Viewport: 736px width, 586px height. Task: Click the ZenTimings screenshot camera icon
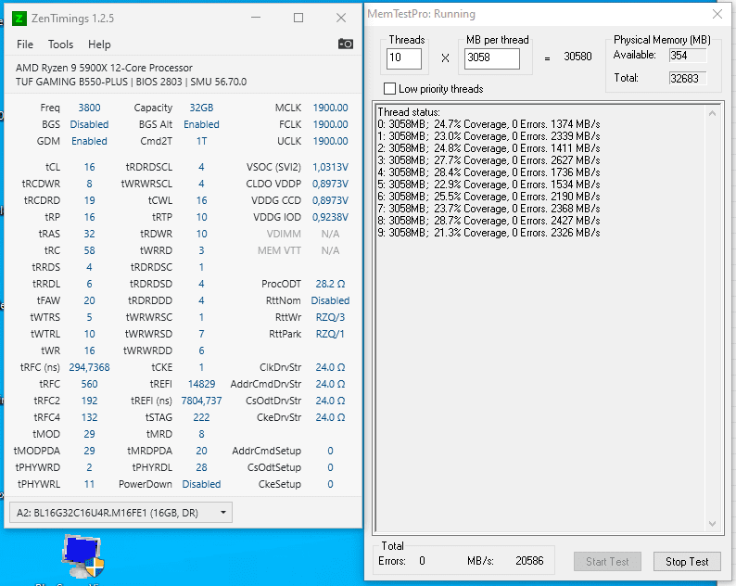click(x=346, y=45)
